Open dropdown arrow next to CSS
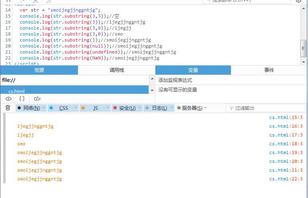308x198 pixels. pyautogui.click(x=76, y=108)
